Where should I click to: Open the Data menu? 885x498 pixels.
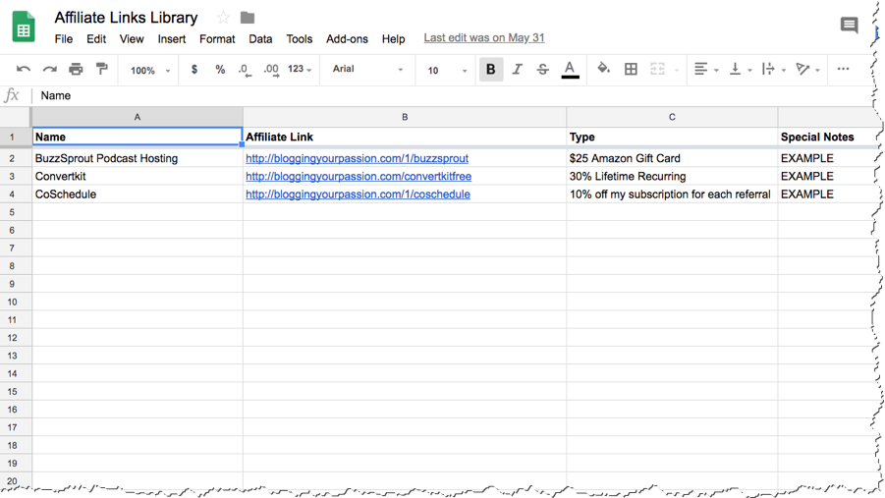click(x=260, y=39)
